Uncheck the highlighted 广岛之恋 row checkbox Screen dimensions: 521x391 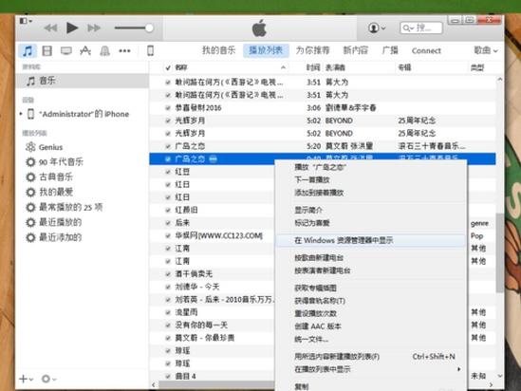point(168,159)
